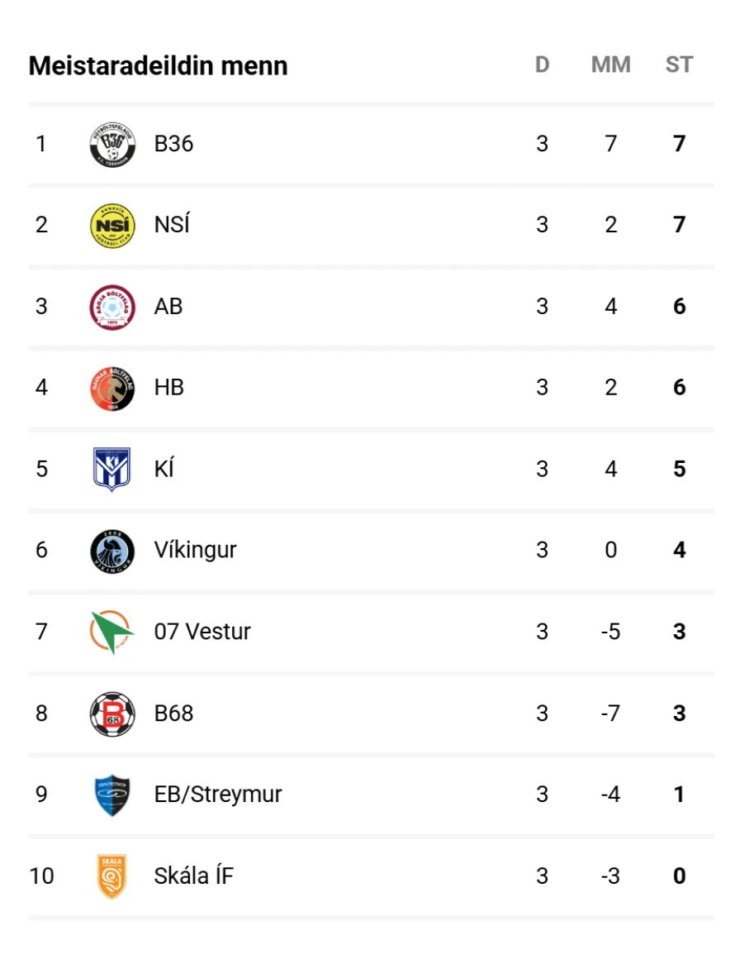The image size is (735, 969).
Task: Click the Víkingur club crest icon
Action: coord(111,551)
